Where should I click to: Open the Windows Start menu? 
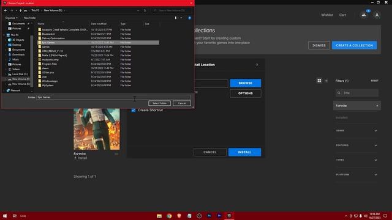[x=5, y=216]
